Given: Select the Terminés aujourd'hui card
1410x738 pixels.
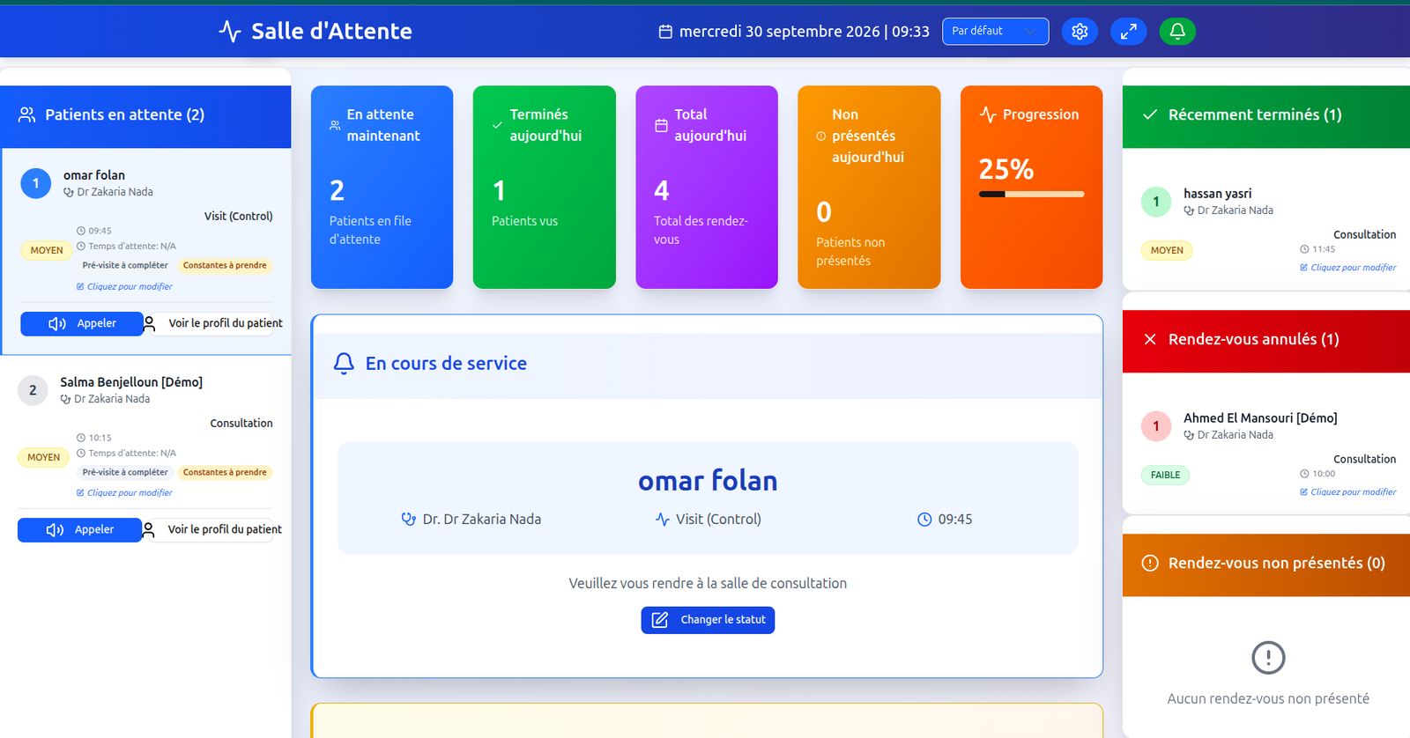Looking at the screenshot, I should pyautogui.click(x=544, y=187).
